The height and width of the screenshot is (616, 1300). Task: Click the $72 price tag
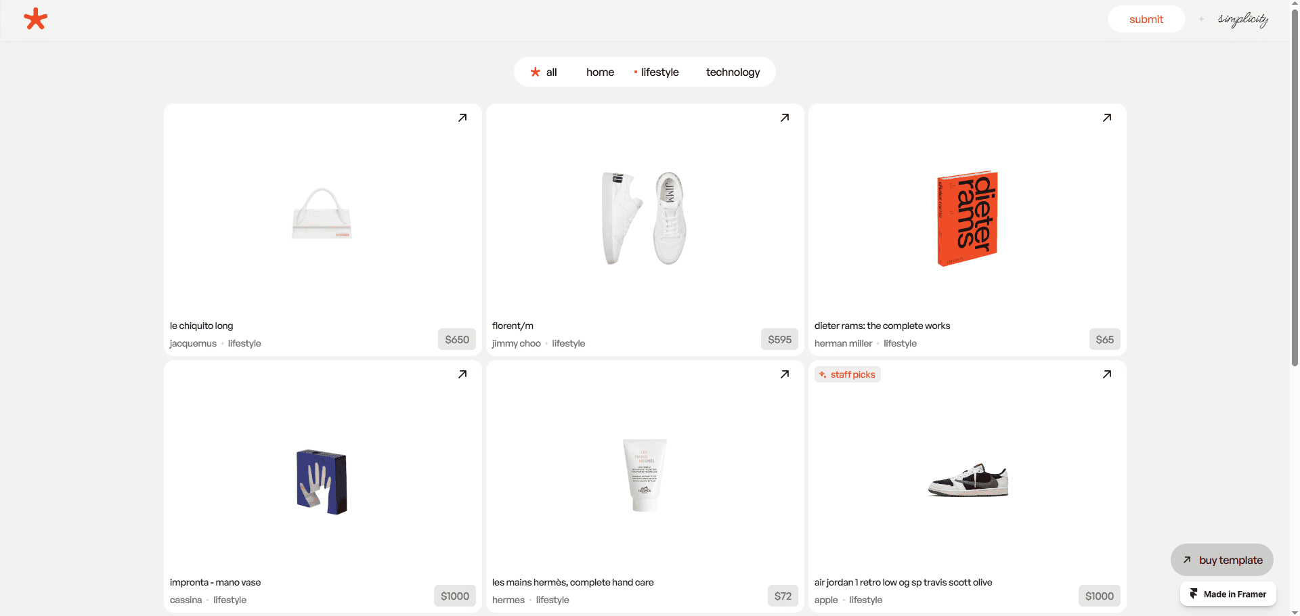tap(783, 596)
